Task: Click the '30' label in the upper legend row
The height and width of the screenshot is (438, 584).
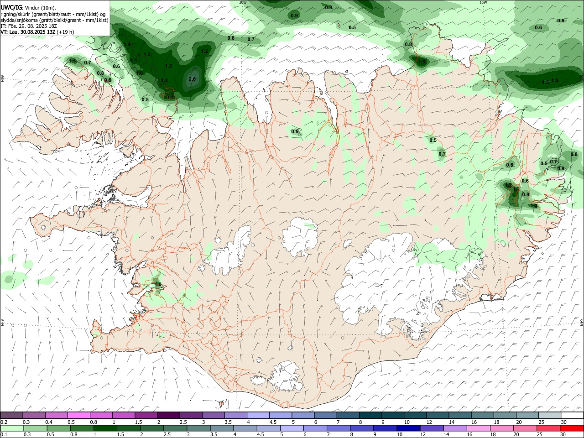Action: click(x=564, y=422)
